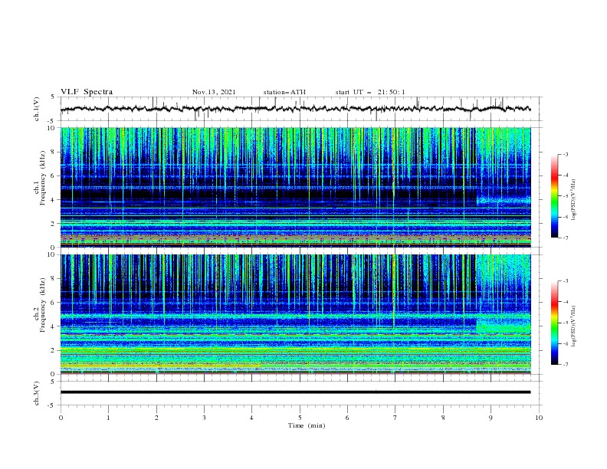The image size is (607, 469).
Task: Click the "Time (min)" x-axis label
Action: coord(307,425)
